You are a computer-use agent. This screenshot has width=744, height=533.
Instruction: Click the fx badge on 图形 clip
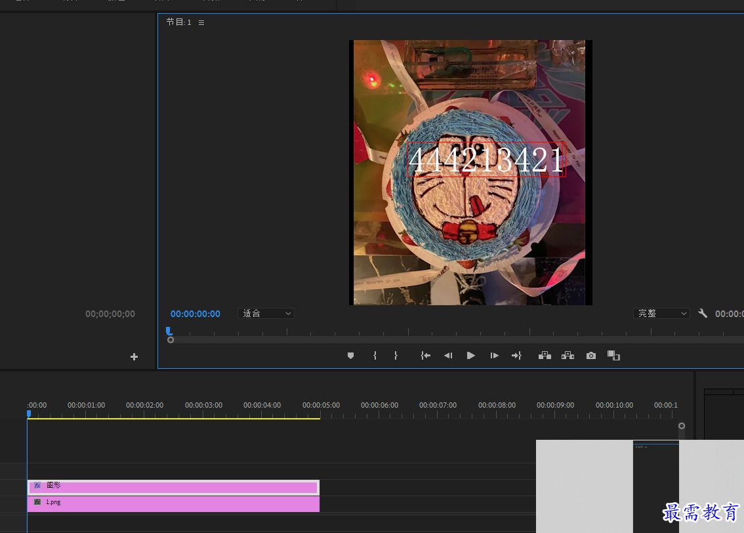(37, 486)
